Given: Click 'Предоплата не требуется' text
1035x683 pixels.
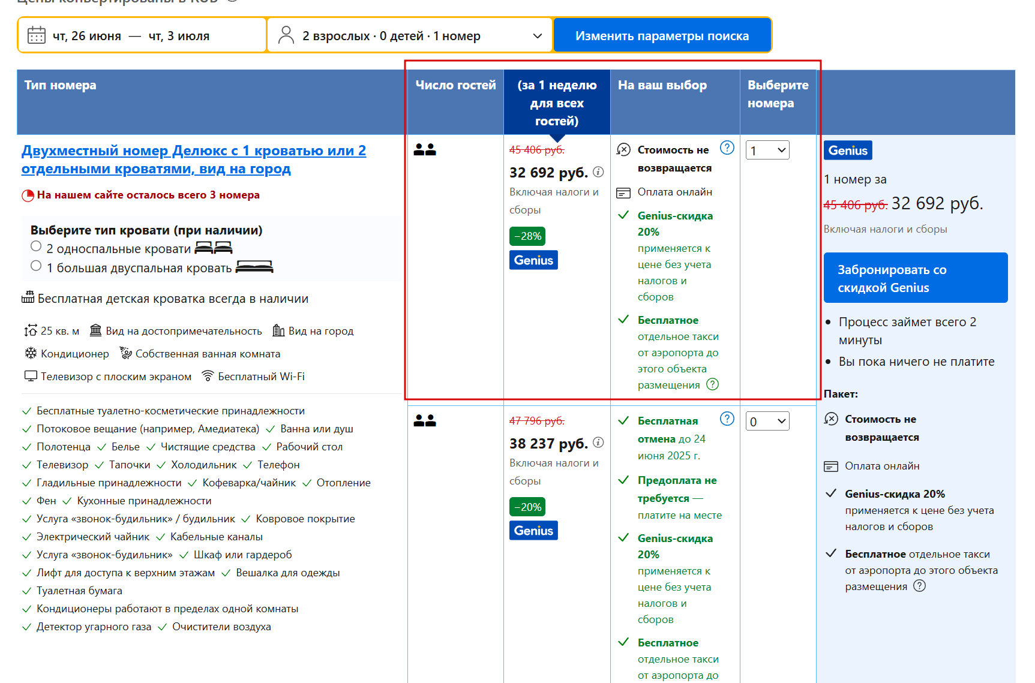Looking at the screenshot, I should coord(677,489).
